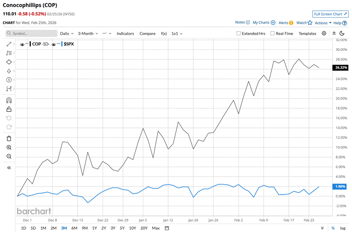Open the Daily frequency dropdown
This screenshot has width=352, height=232.
[x=67, y=33]
